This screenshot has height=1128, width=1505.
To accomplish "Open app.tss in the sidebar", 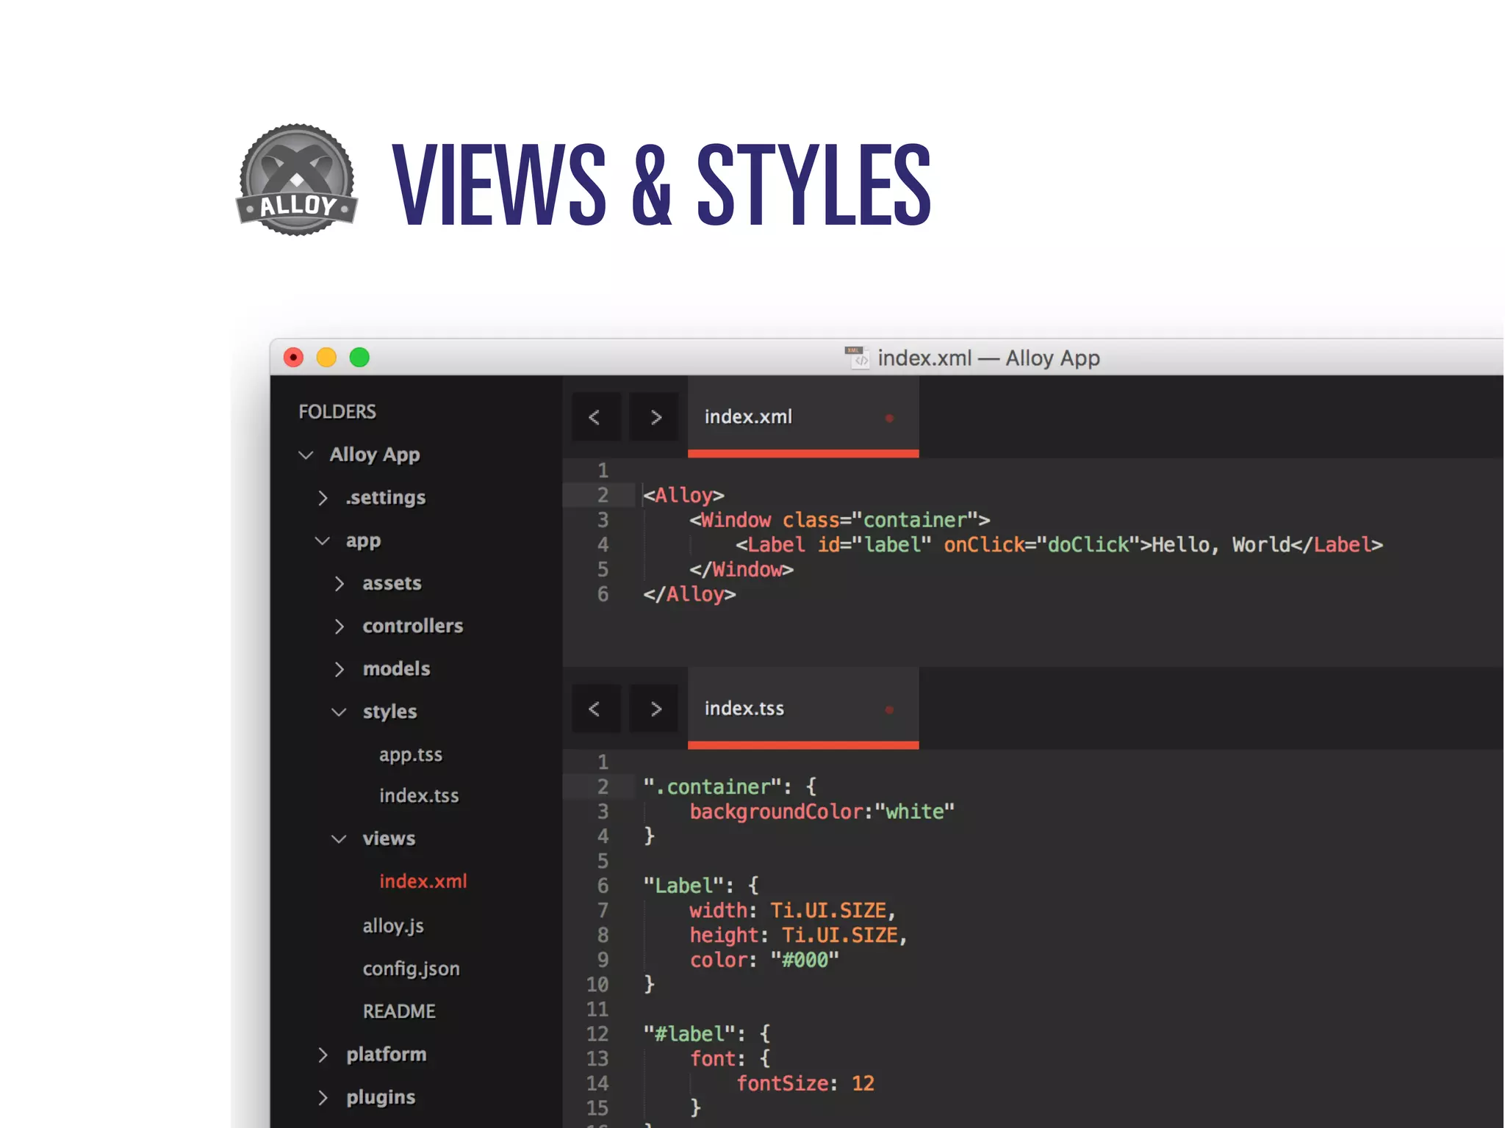I will pyautogui.click(x=410, y=754).
